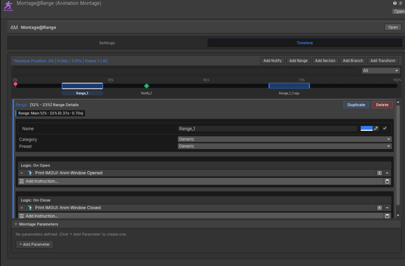Click the scrollbar down arrow
This screenshot has width=405, height=266.
(398, 215)
